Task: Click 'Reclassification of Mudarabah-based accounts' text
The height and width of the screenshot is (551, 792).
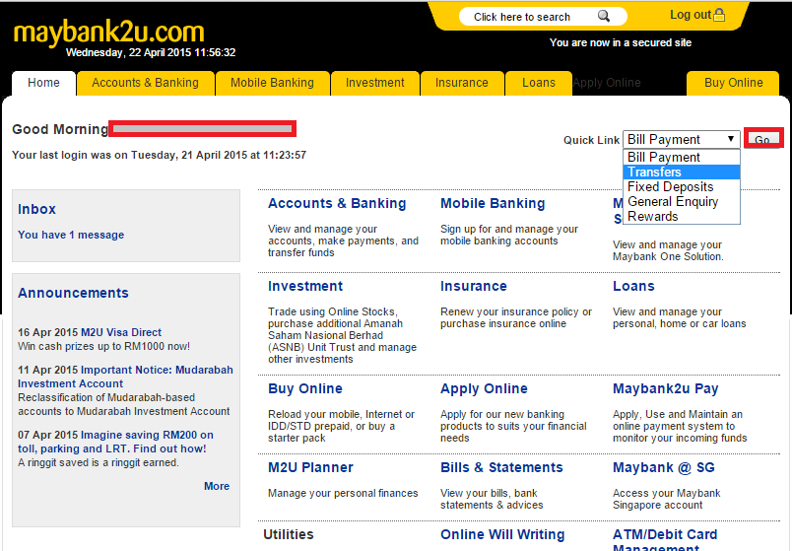Action: pyautogui.click(x=124, y=404)
